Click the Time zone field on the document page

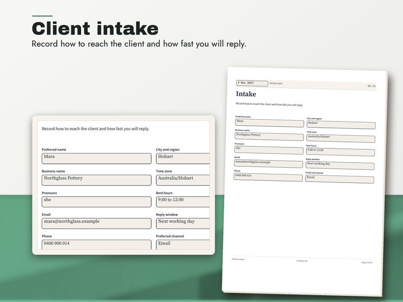click(x=341, y=138)
